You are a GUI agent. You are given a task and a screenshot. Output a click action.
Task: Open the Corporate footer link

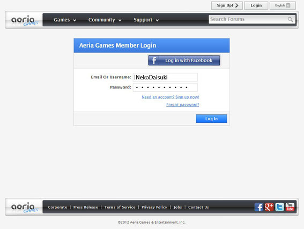click(x=57, y=208)
